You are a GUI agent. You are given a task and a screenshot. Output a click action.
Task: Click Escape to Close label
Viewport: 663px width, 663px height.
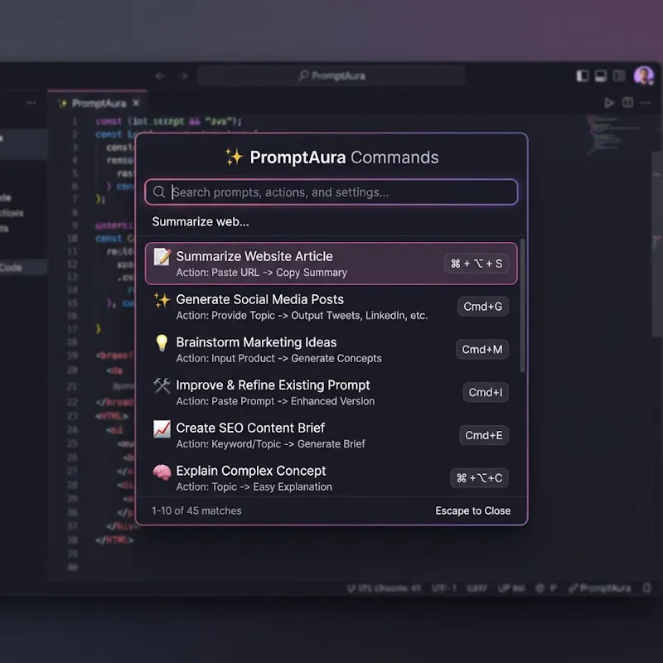click(x=472, y=511)
